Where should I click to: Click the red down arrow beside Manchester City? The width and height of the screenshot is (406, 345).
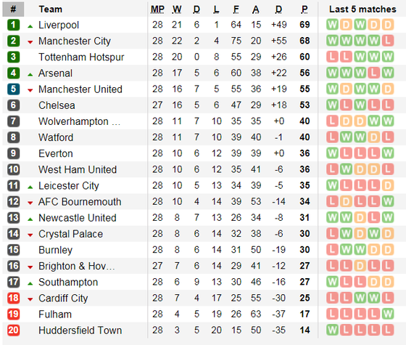click(x=30, y=42)
